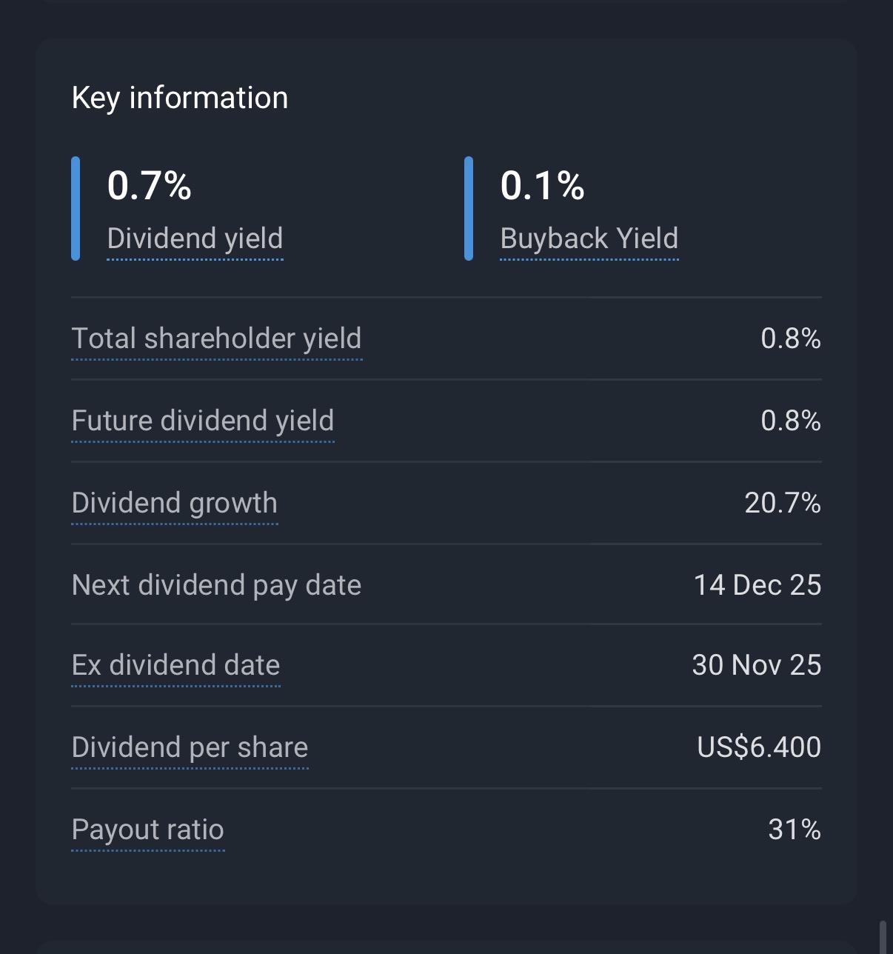The height and width of the screenshot is (954, 893).
Task: Click the Next dividend pay date label
Action: [x=216, y=585]
